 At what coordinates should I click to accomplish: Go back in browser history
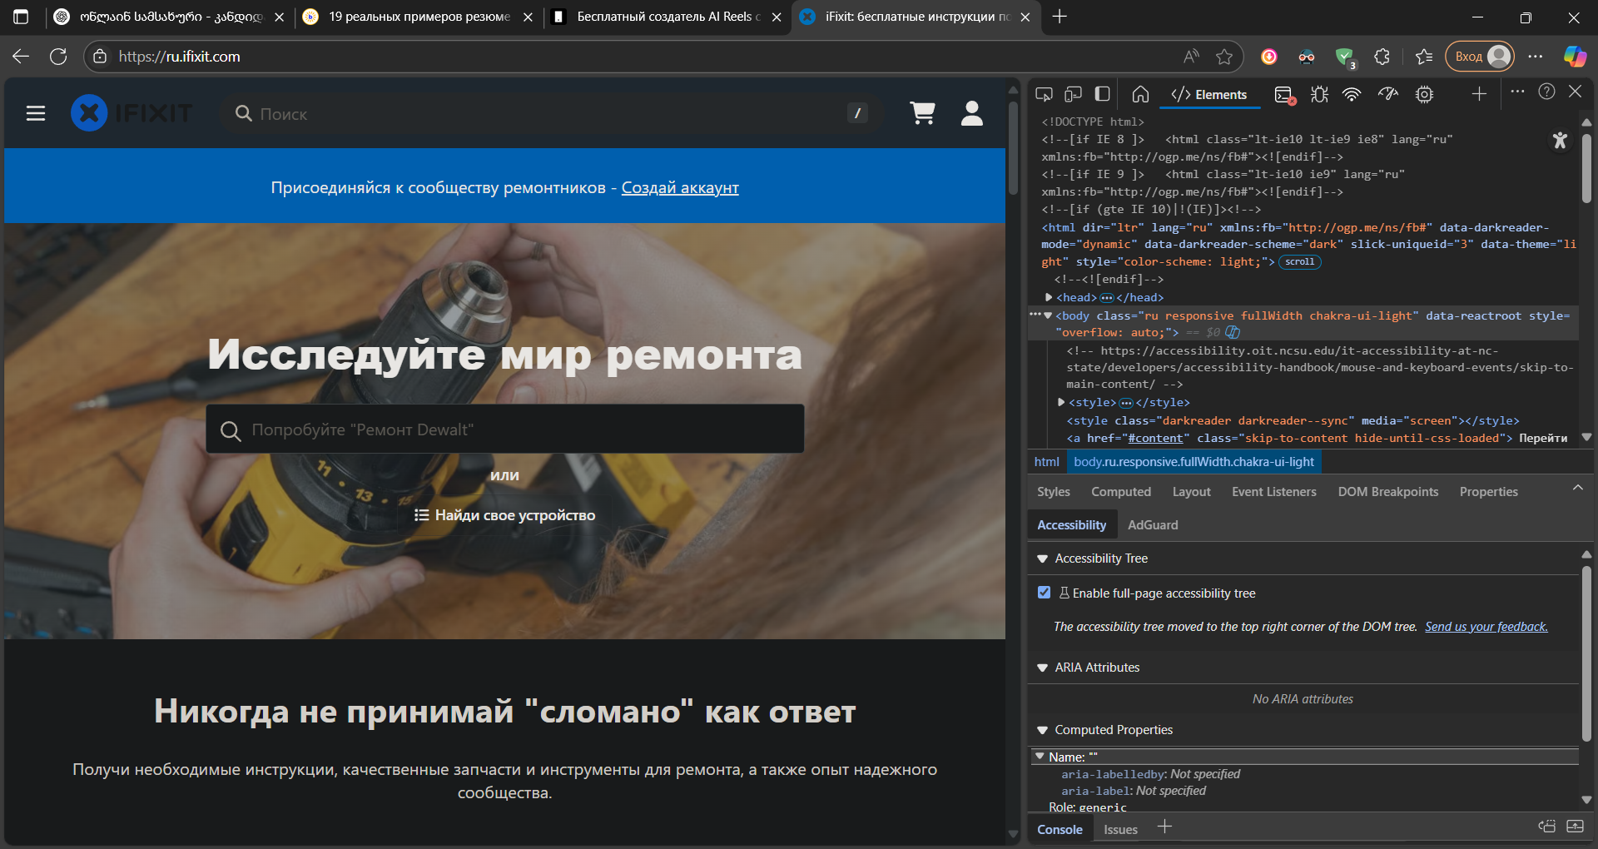click(21, 57)
